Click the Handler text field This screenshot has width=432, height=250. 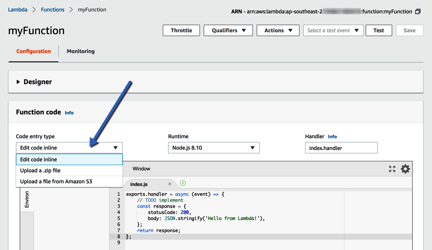click(341, 148)
